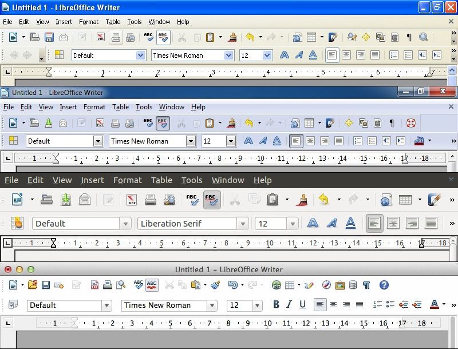458x349 pixels.
Task: Click blue Help question icon in macOS window
Action: [x=384, y=285]
